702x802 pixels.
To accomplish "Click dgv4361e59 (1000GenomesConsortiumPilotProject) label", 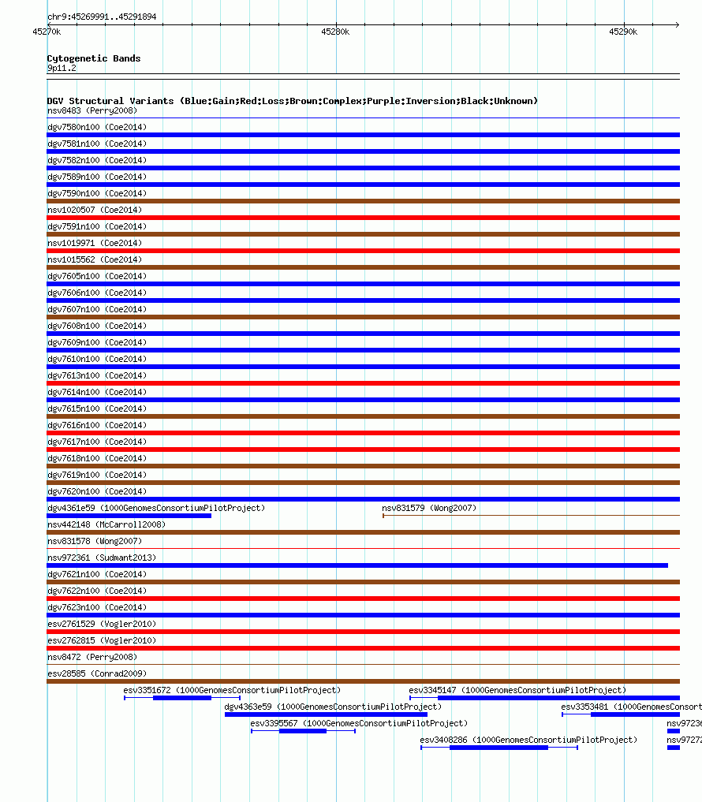I will coord(156,509).
